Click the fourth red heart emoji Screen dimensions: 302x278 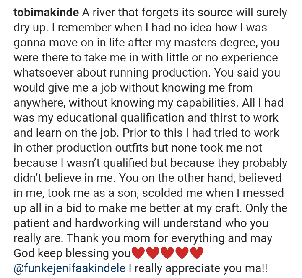(182, 253)
